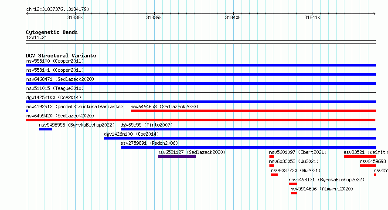Open the nsv558101 (Cooper2011) label
Image resolution: width=388 pixels, height=210 pixels.
[x=55, y=70]
